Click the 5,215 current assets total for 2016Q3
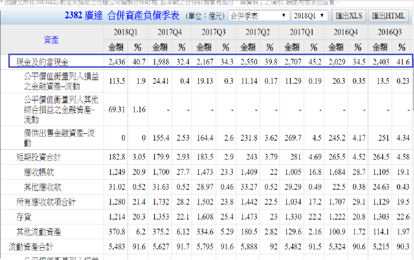The width and height of the screenshot is (414, 260). (x=381, y=247)
